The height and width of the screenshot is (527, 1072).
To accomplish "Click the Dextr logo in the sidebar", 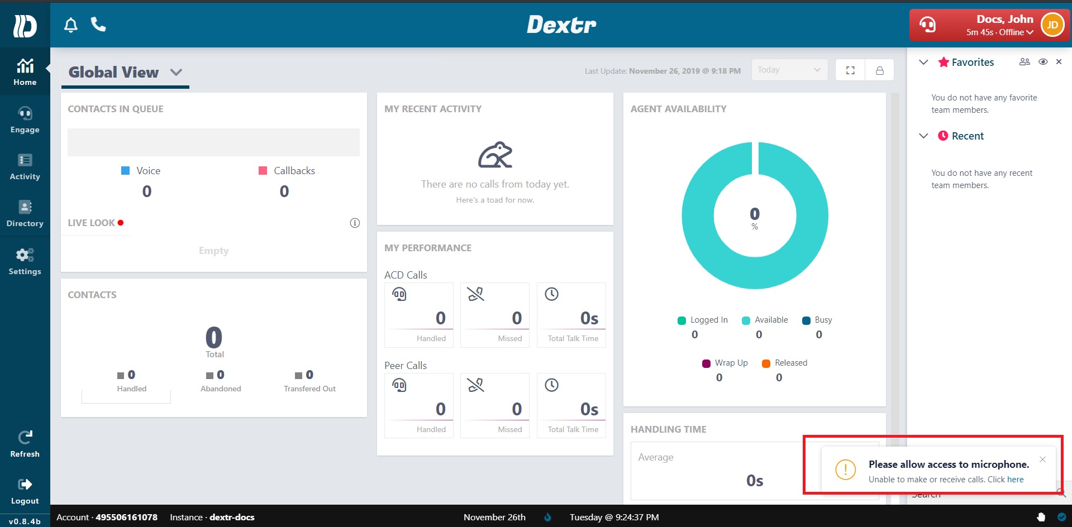I will point(25,26).
